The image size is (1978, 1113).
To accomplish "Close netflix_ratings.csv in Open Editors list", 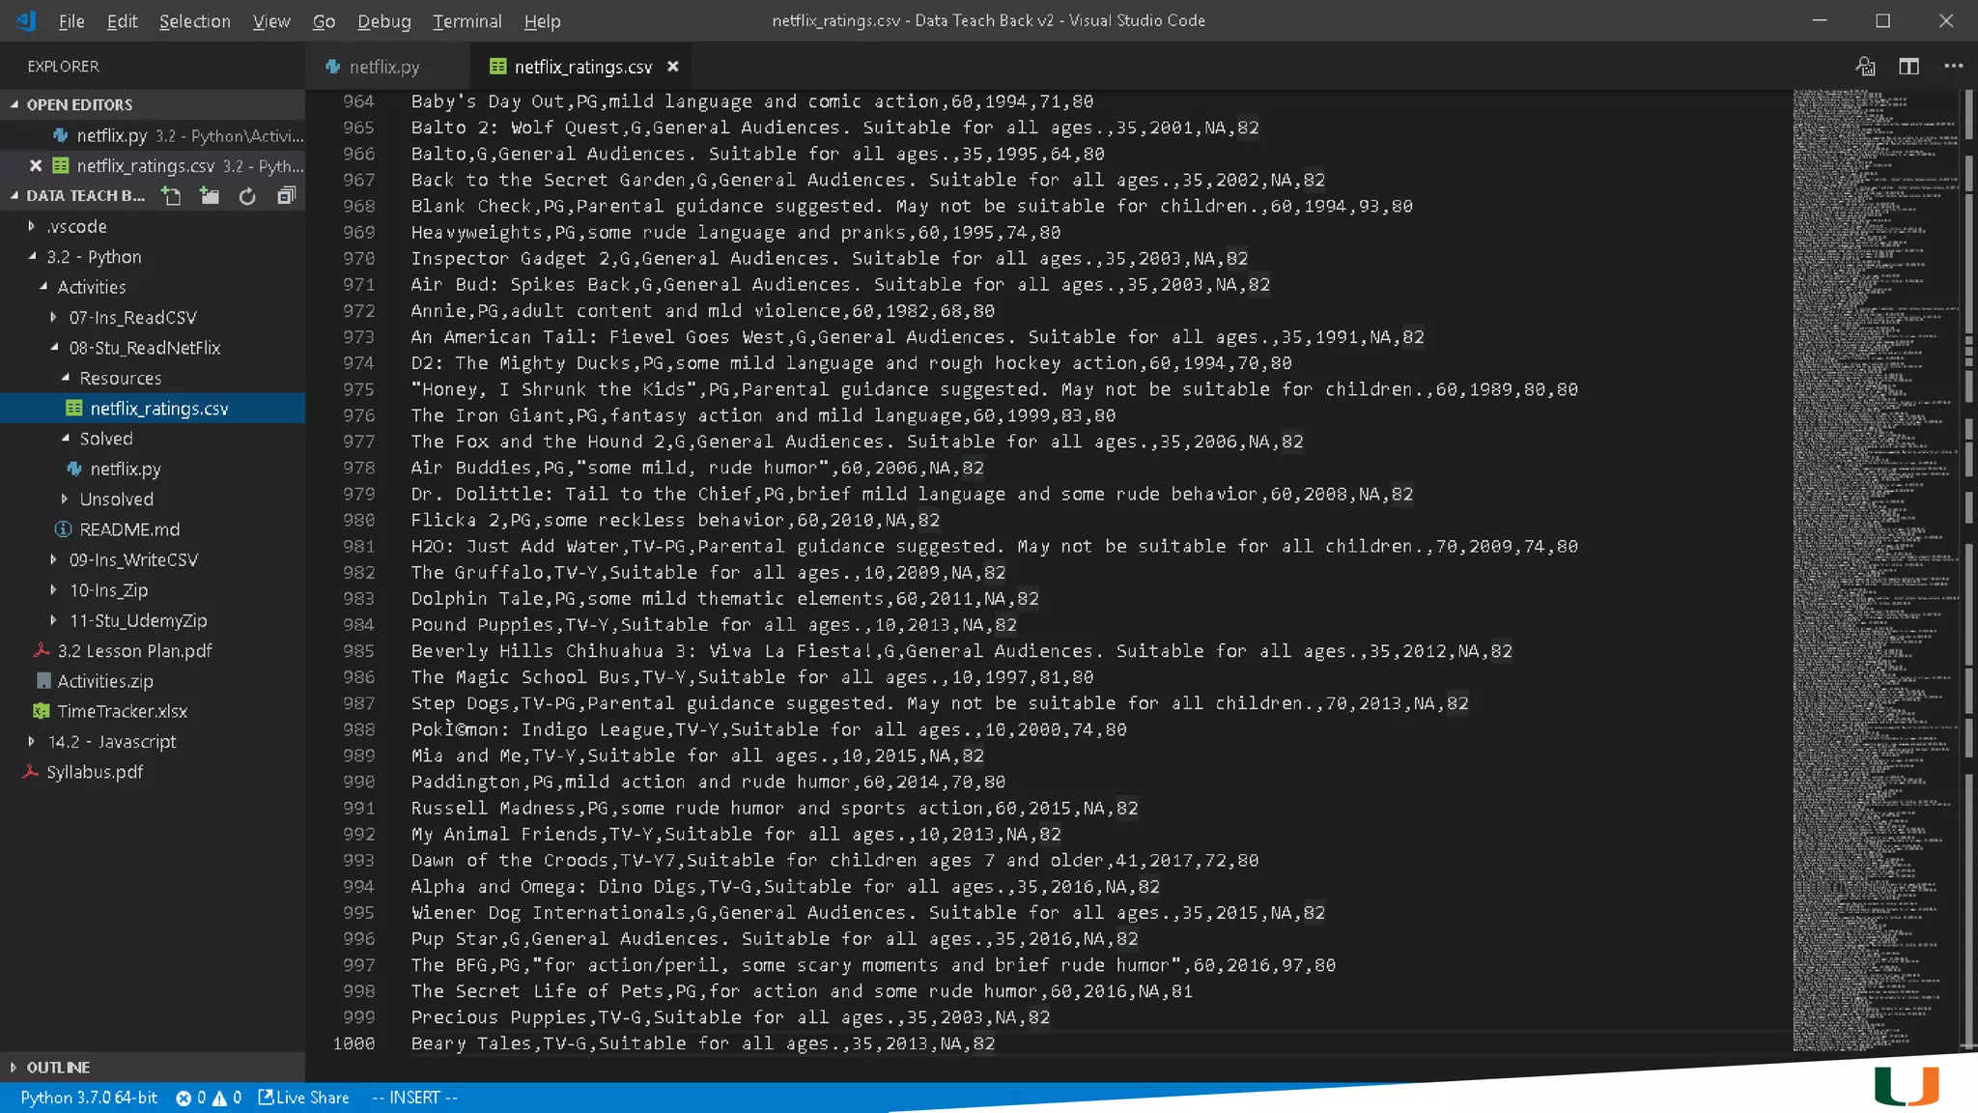I will tap(36, 166).
